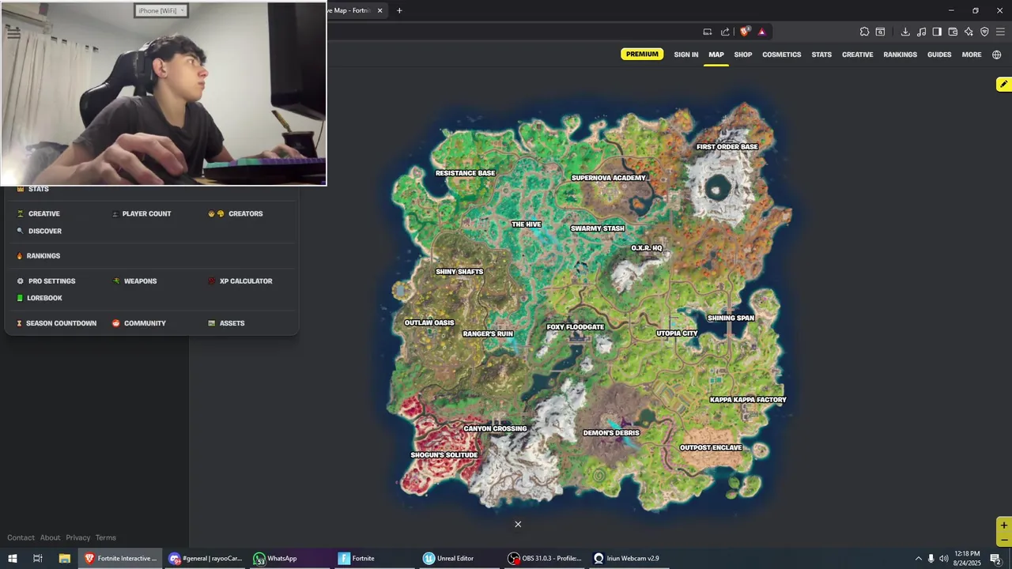Open the SHOP navigation tab

point(743,55)
